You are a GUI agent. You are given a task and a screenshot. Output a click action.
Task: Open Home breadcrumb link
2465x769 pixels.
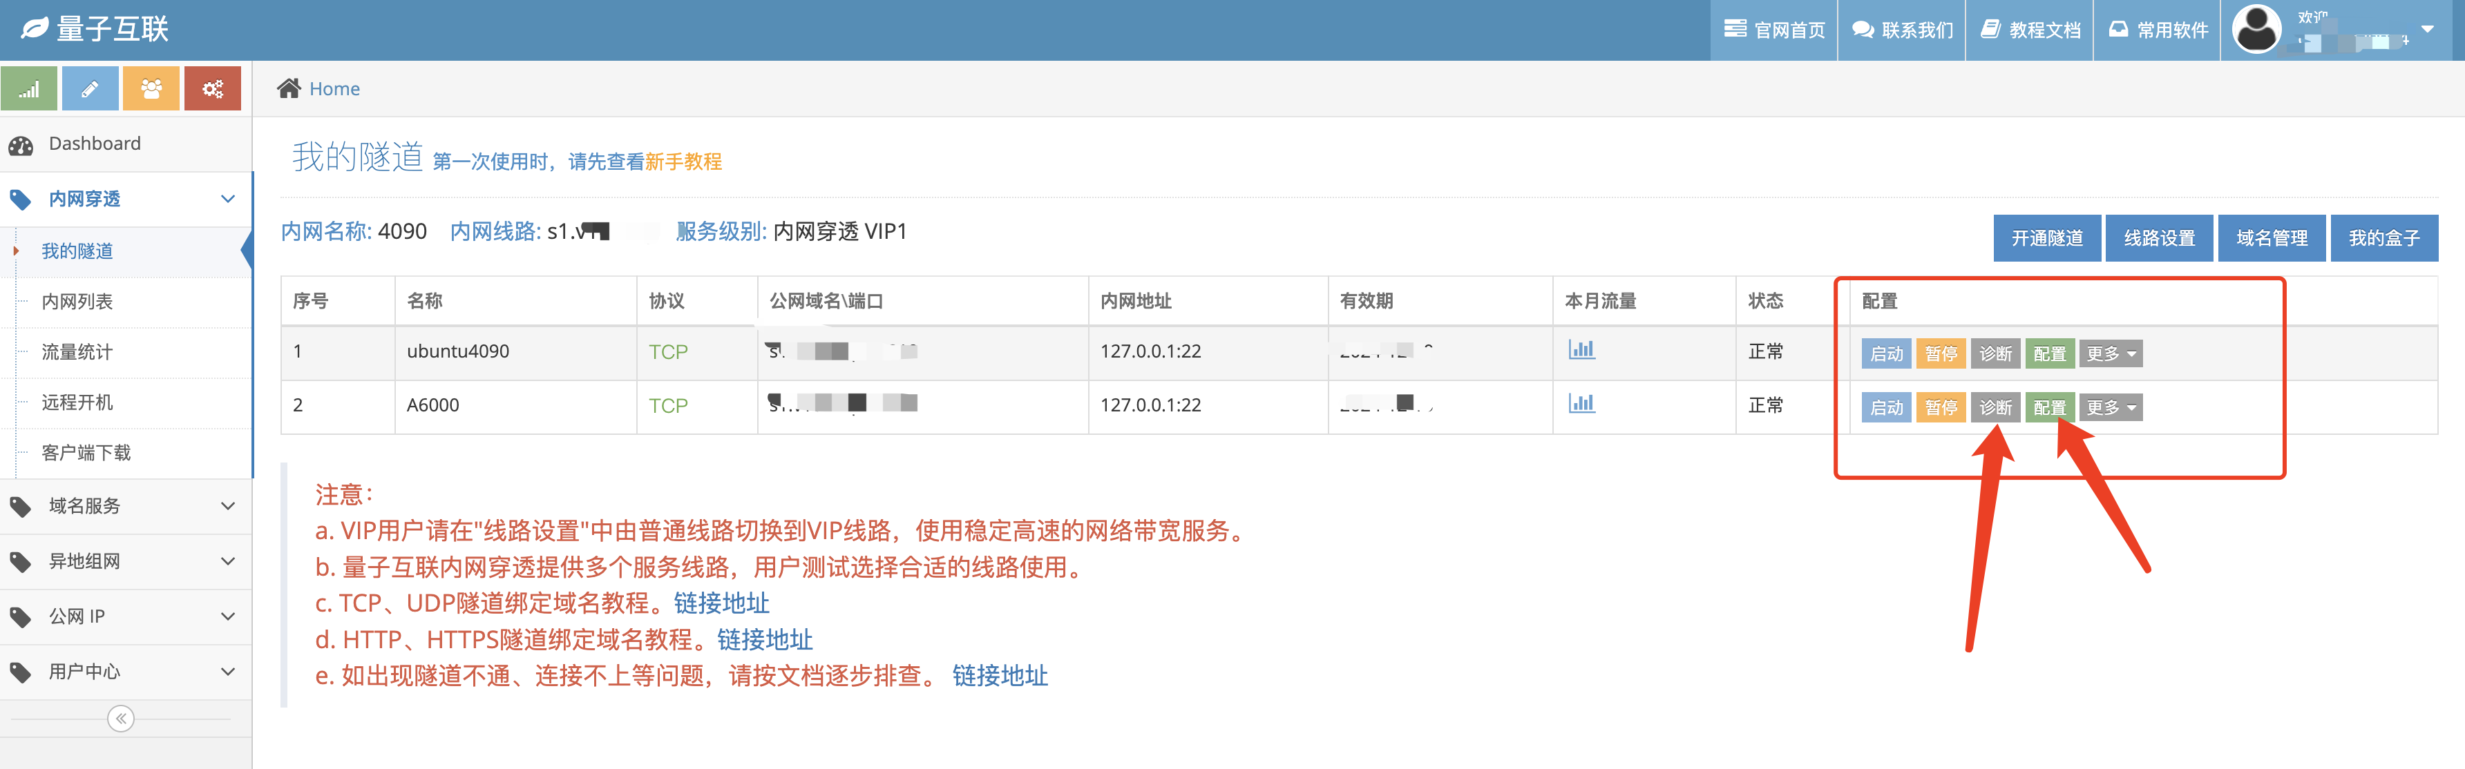coord(335,89)
